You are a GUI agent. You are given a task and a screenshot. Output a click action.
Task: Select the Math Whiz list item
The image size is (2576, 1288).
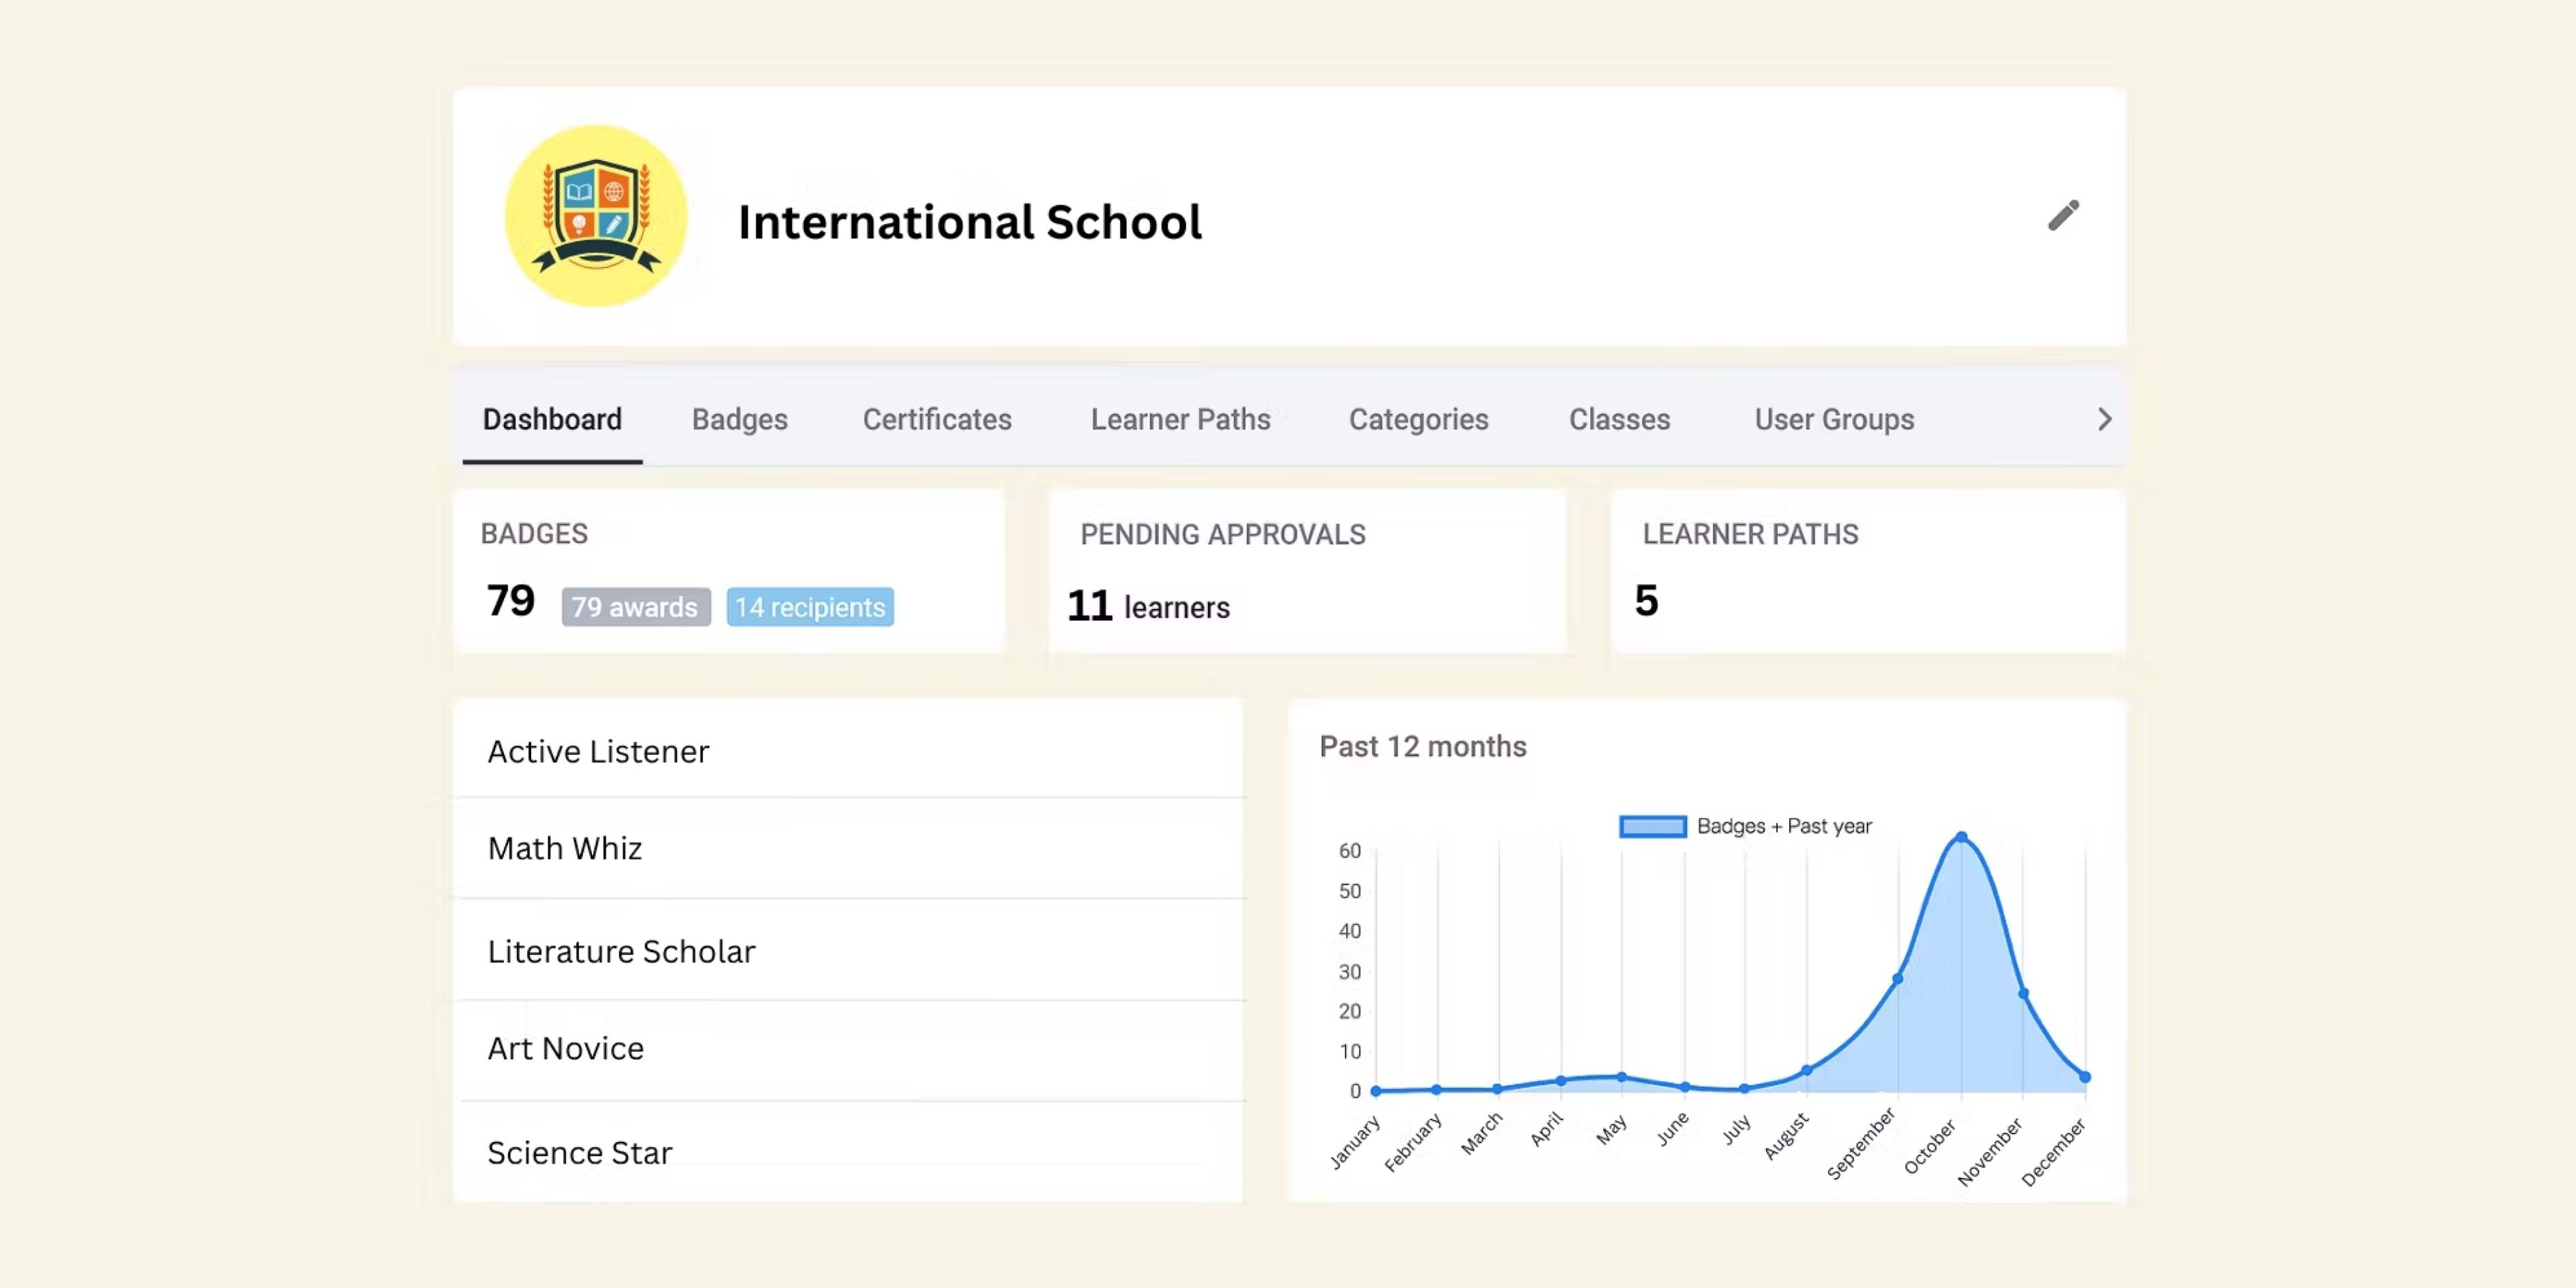[565, 848]
